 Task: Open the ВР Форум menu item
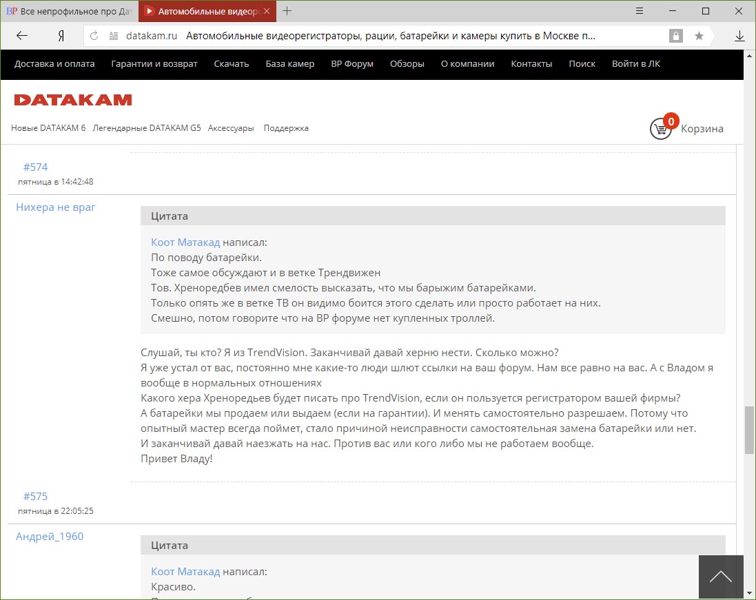pos(352,64)
